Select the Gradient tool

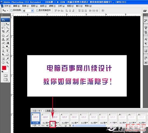[7, 43]
